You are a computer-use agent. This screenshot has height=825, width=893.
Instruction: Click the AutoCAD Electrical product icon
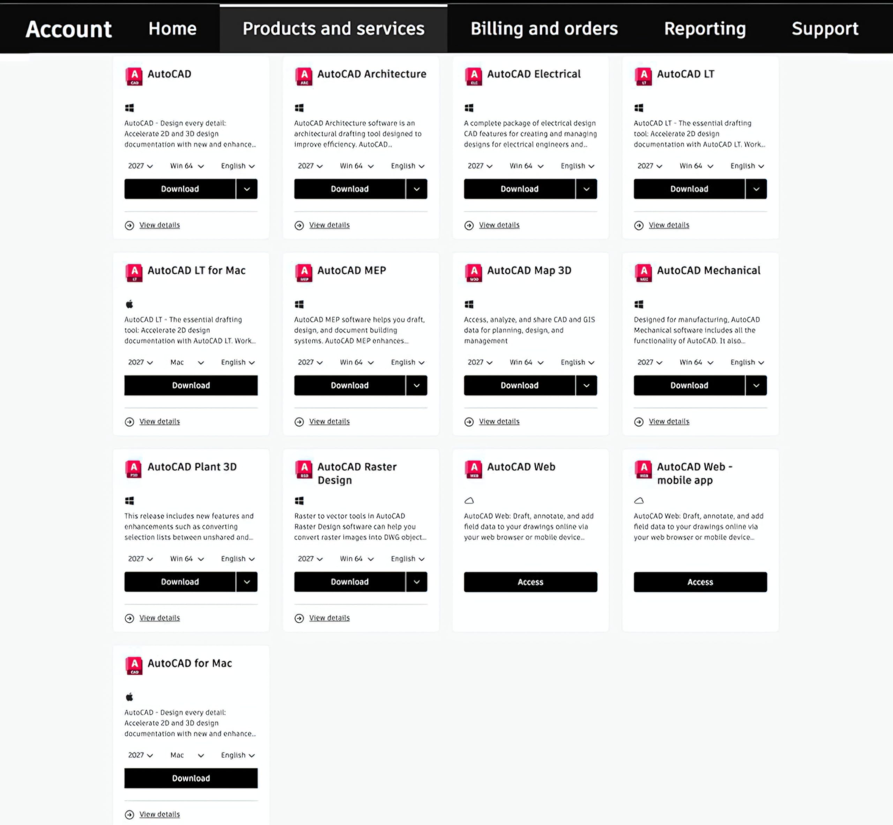pos(473,76)
